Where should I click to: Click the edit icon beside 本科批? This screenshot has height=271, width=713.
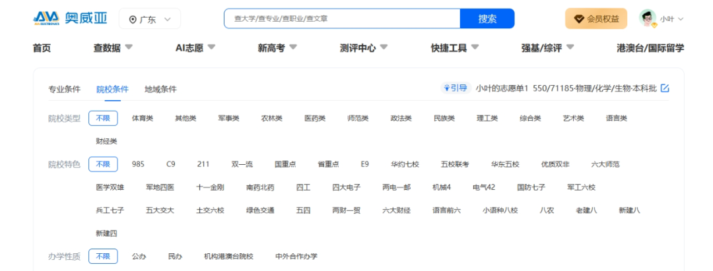click(665, 88)
